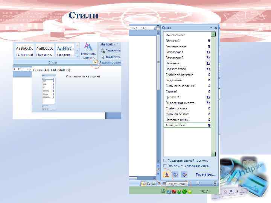Open Styles pane via dialog launcher
Screen dimensions: 271x203
[x=95, y=62]
